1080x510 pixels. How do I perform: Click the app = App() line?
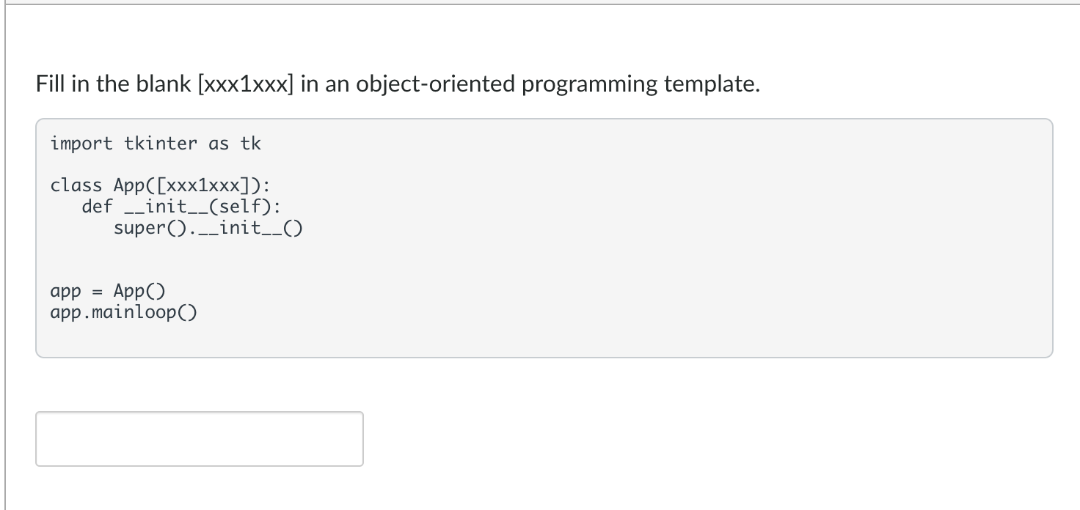click(x=106, y=290)
